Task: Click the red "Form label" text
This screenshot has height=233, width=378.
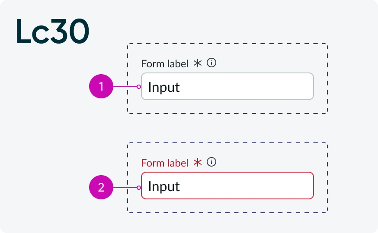Action: (165, 163)
